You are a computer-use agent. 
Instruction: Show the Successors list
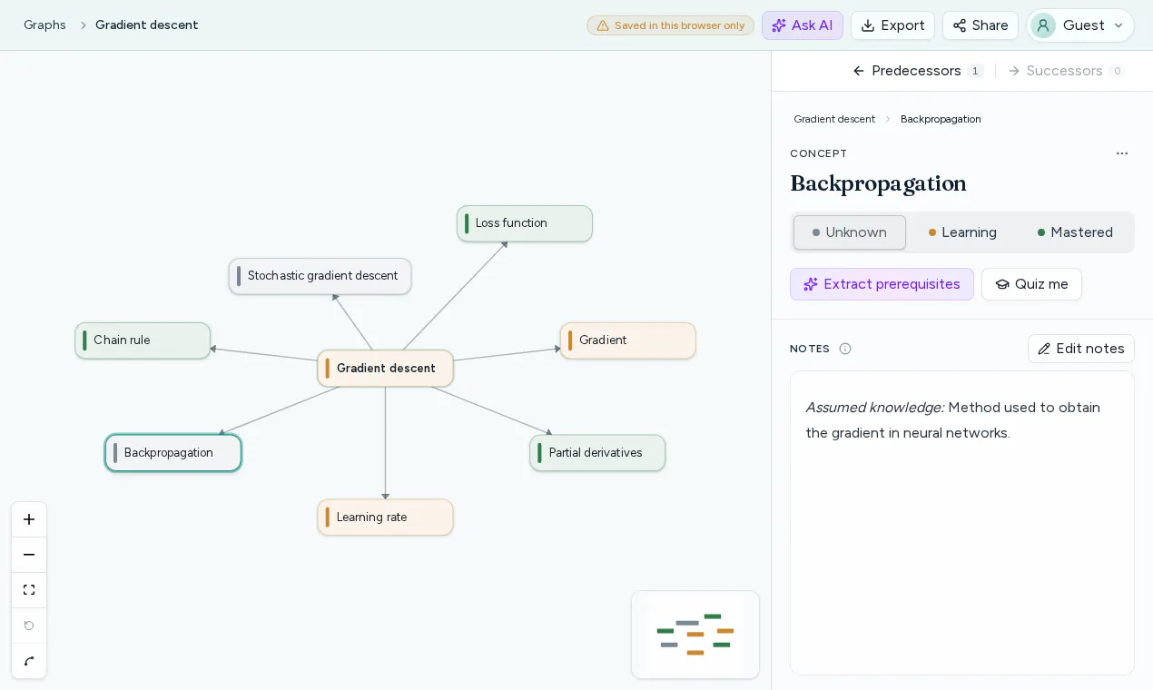point(1066,71)
